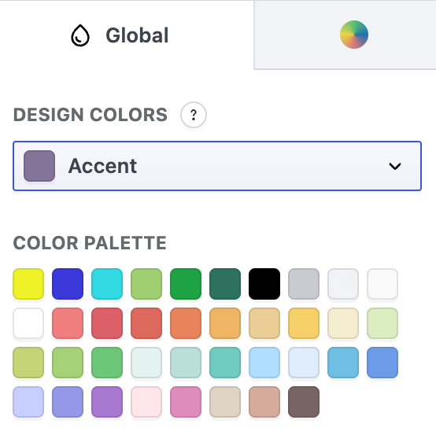Select the bright green swatch in top row
436x431 pixels.
point(186,284)
